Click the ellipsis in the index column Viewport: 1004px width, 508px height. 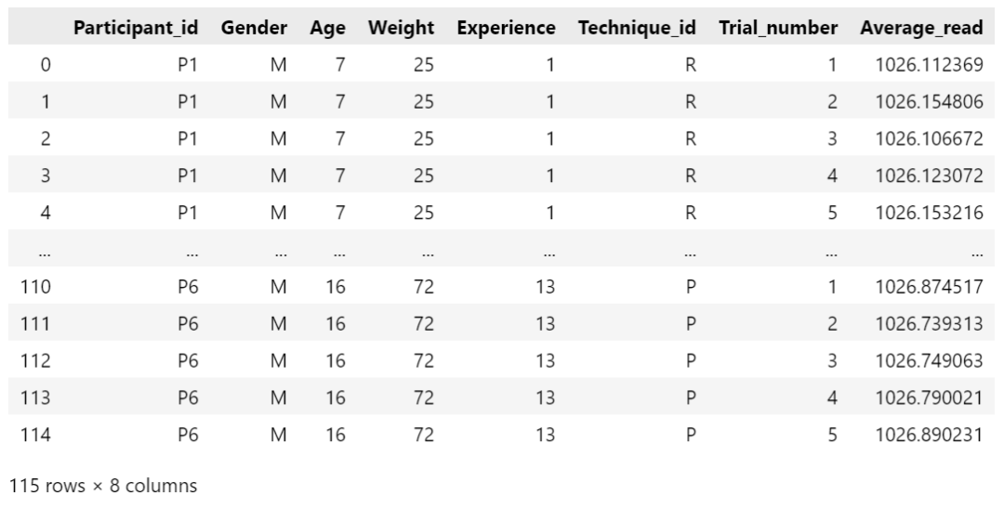45,254
